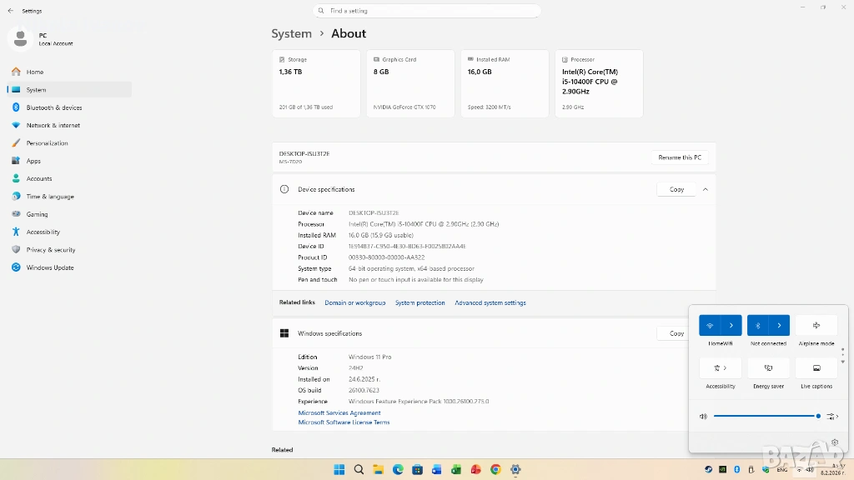Click the Rename this PC button
Screen dimensions: 854x480
tap(679, 157)
